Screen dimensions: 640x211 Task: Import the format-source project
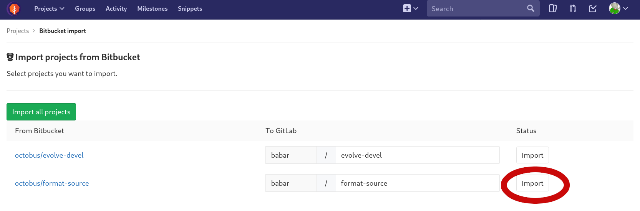(532, 183)
